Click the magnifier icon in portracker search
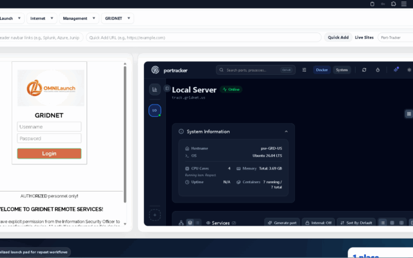The width and height of the screenshot is (413, 258). click(221, 70)
